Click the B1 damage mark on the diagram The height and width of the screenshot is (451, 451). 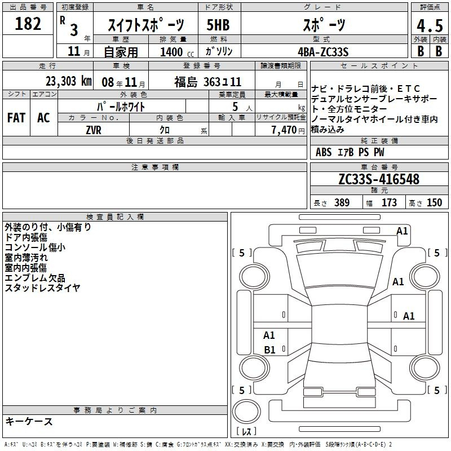point(269,350)
